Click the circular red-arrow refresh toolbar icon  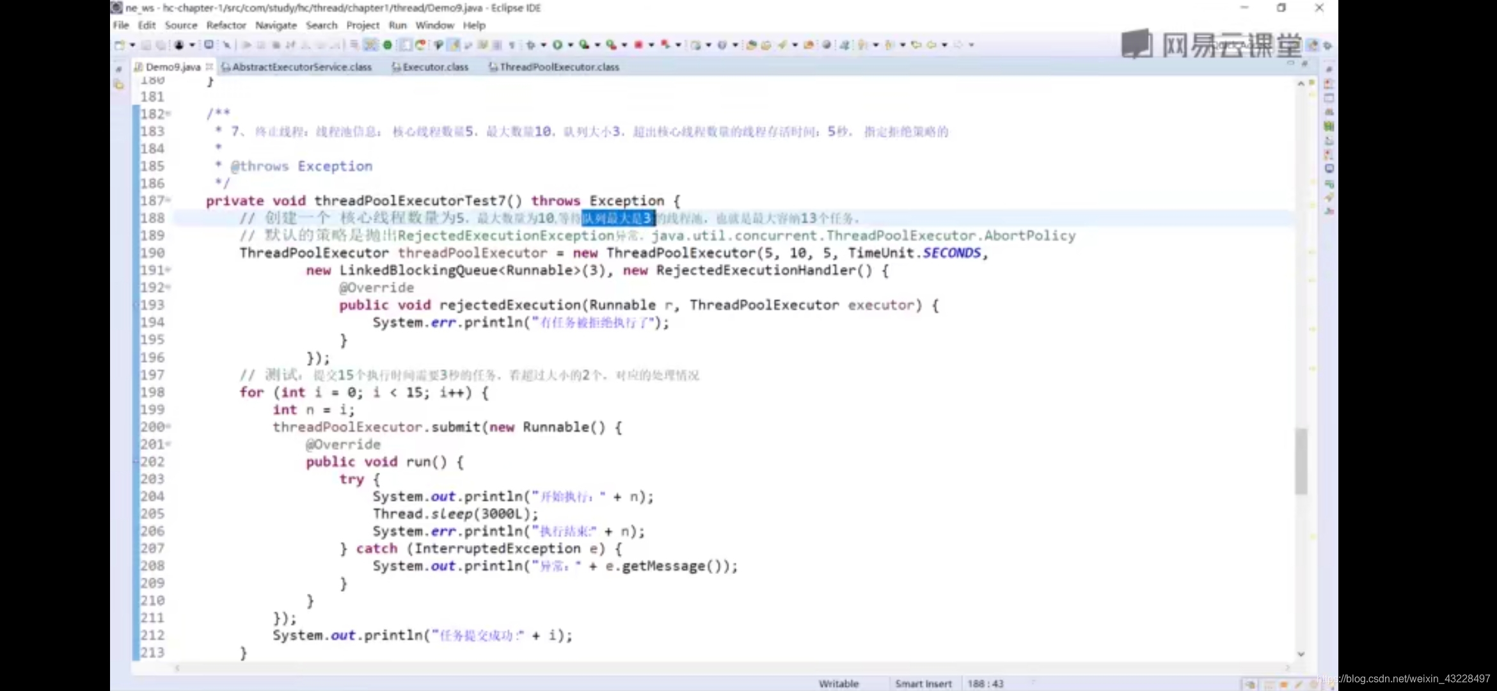coord(420,45)
